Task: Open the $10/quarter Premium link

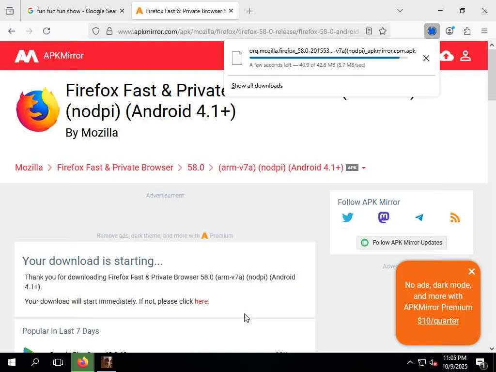Action: click(x=438, y=321)
